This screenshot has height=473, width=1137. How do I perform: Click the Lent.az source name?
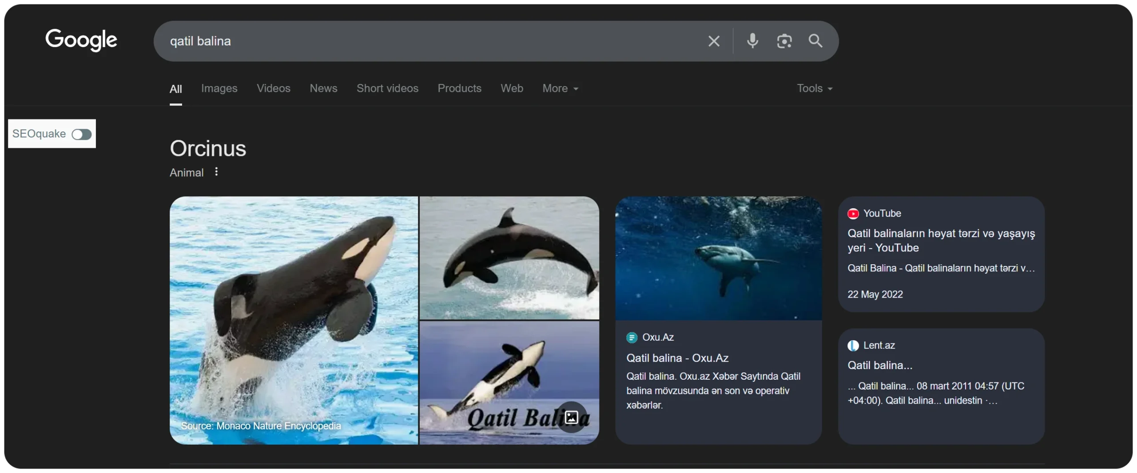pos(879,346)
